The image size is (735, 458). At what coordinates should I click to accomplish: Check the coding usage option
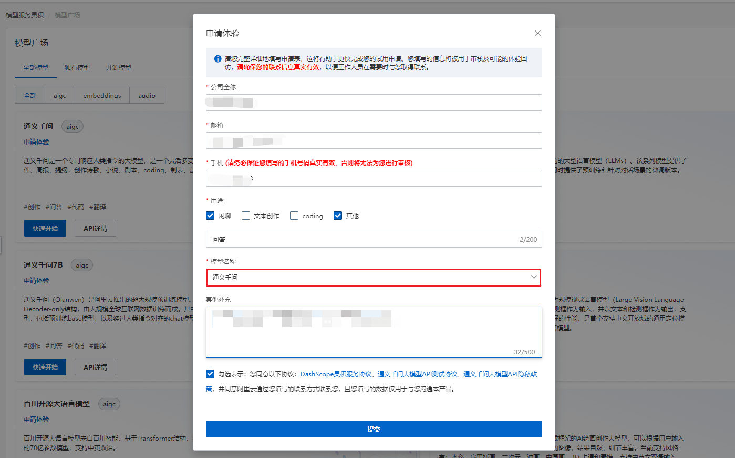point(294,216)
